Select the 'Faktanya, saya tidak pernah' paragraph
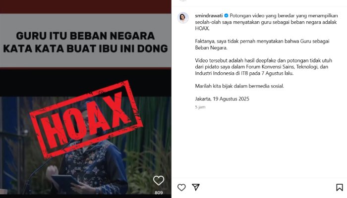 click(262, 45)
